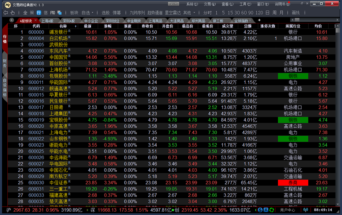The image size is (342, 215).
Task: Open the 交易(Q) menu
Action: click(x=210, y=4)
